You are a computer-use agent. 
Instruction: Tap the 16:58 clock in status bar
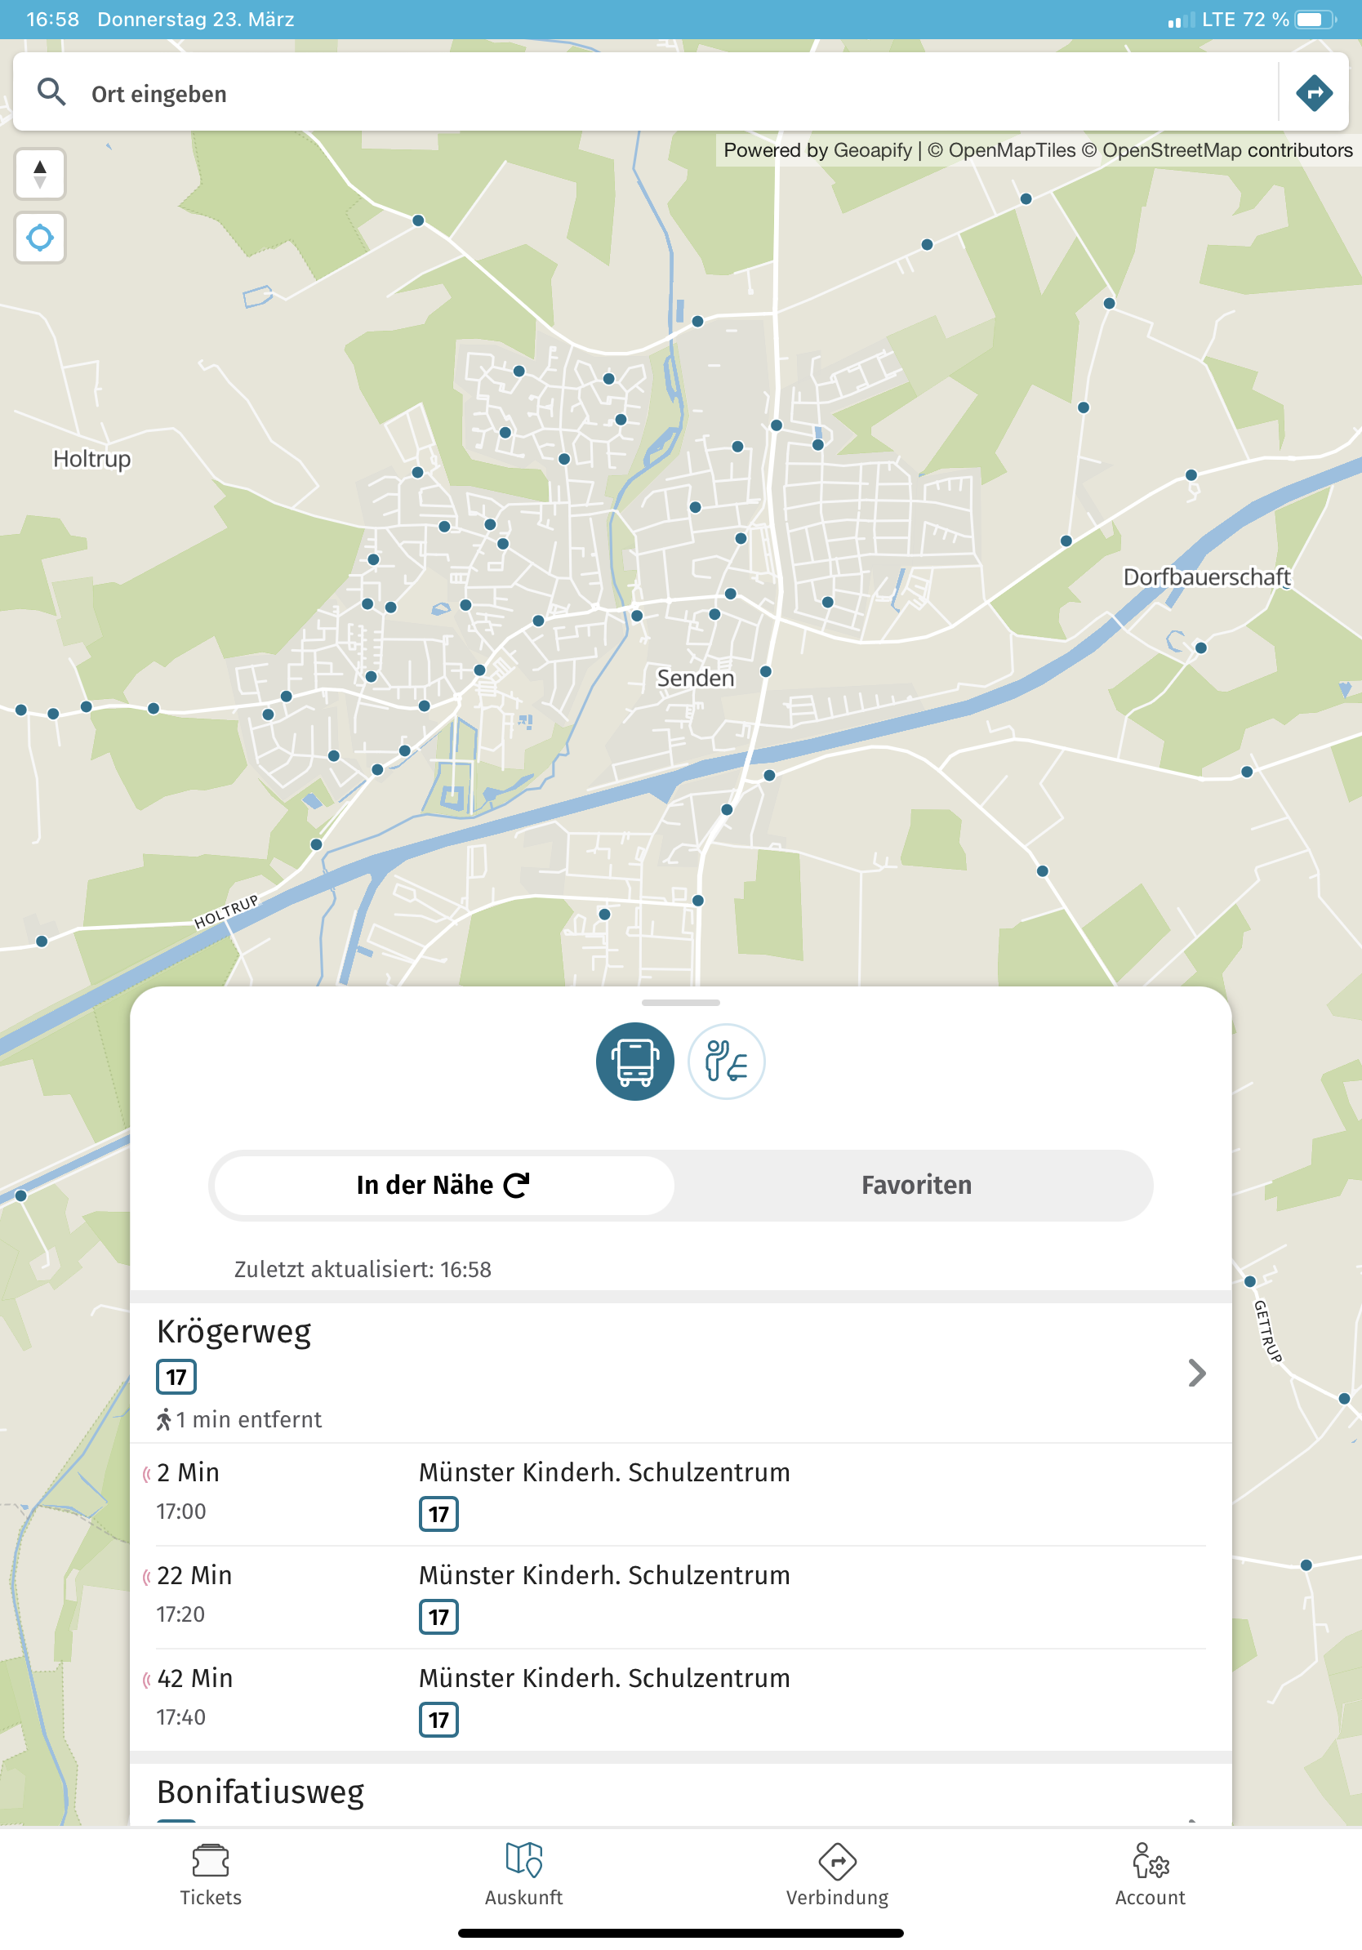click(52, 20)
